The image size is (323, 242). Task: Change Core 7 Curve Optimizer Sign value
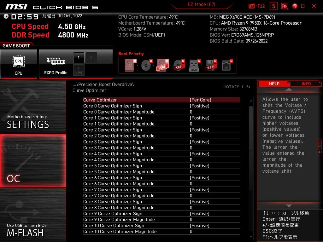[199, 190]
